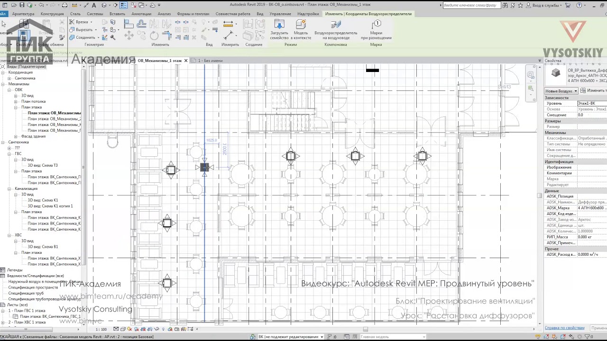Collapse the Канализация tree node
The image size is (607, 341).
coord(9,189)
